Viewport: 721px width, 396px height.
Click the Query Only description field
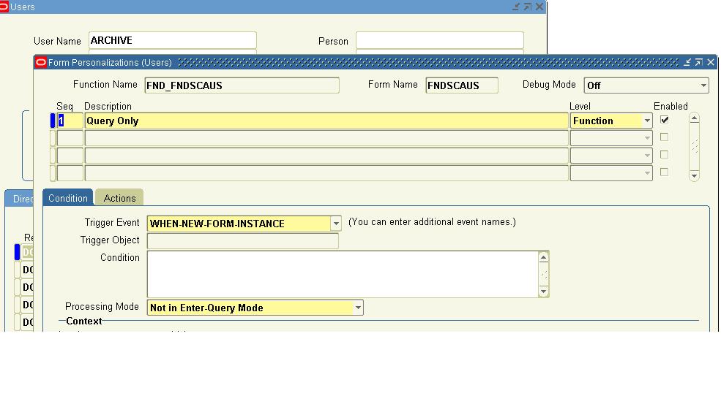[326, 121]
